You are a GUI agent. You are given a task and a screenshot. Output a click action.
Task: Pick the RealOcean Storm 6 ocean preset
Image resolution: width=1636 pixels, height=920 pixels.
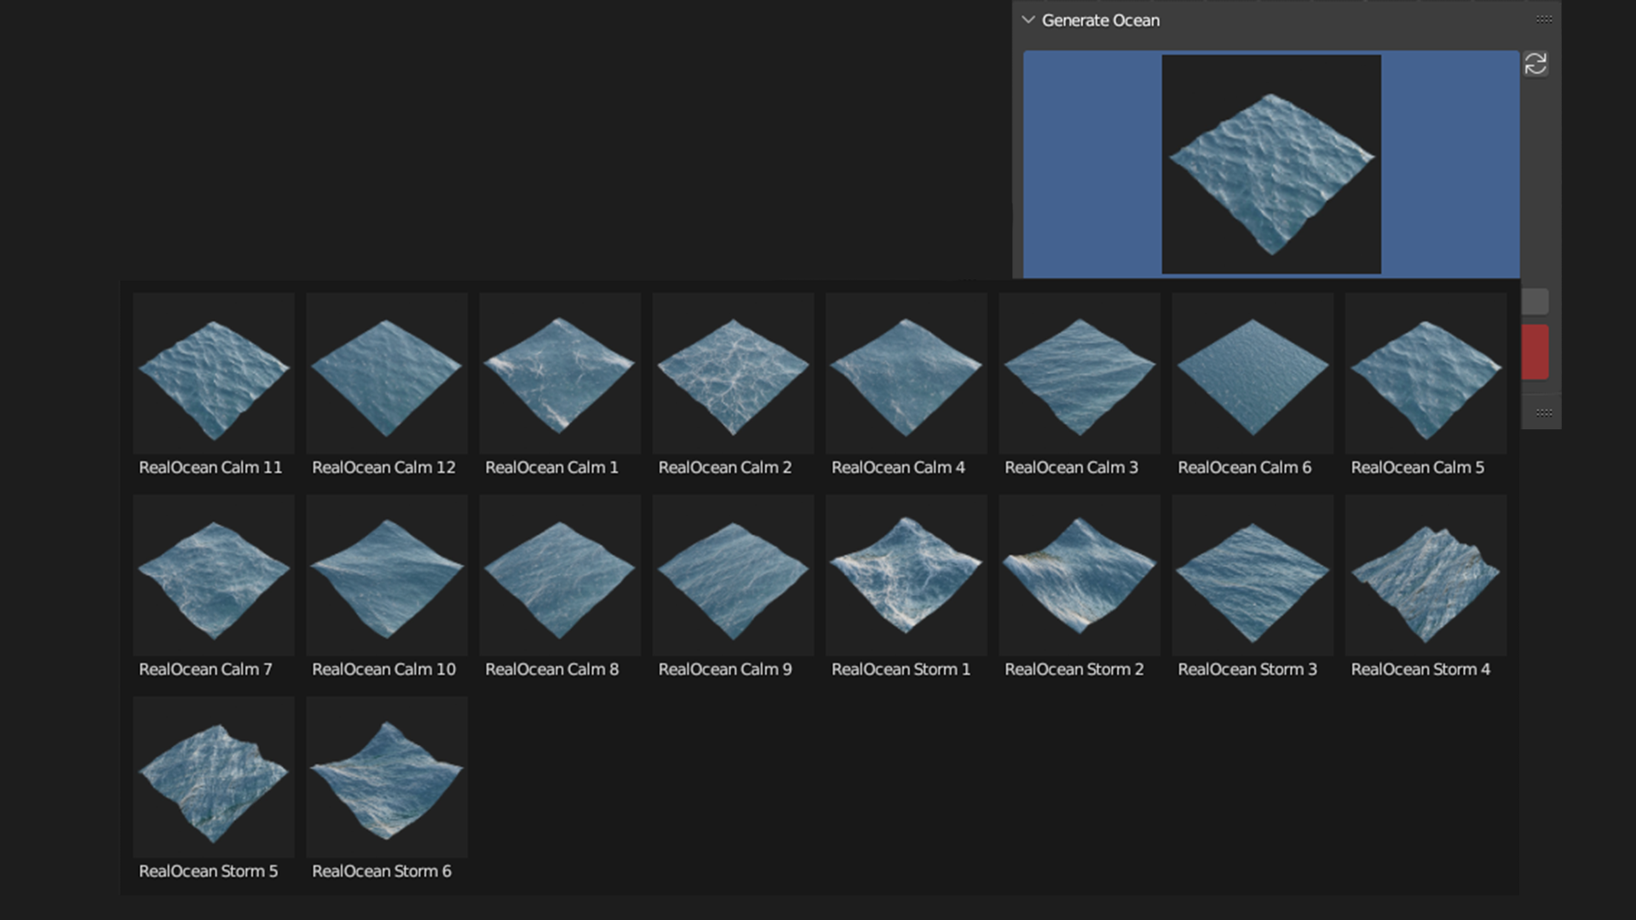(387, 777)
